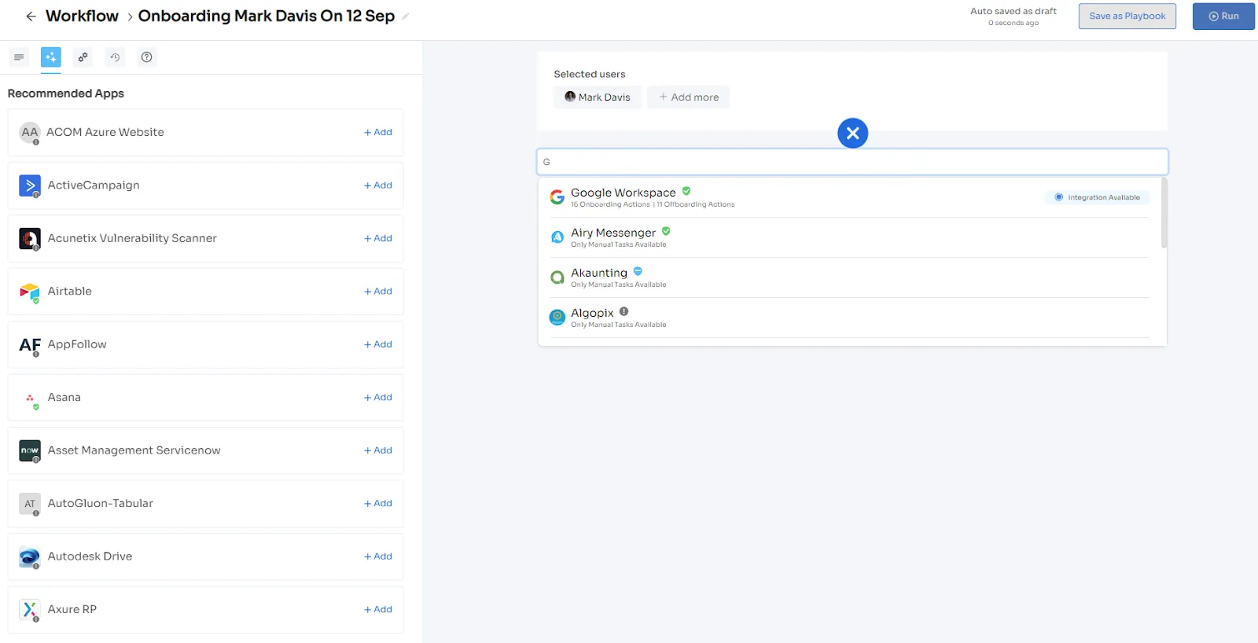1258x643 pixels.
Task: Run the onboarding workflow
Action: [1223, 16]
